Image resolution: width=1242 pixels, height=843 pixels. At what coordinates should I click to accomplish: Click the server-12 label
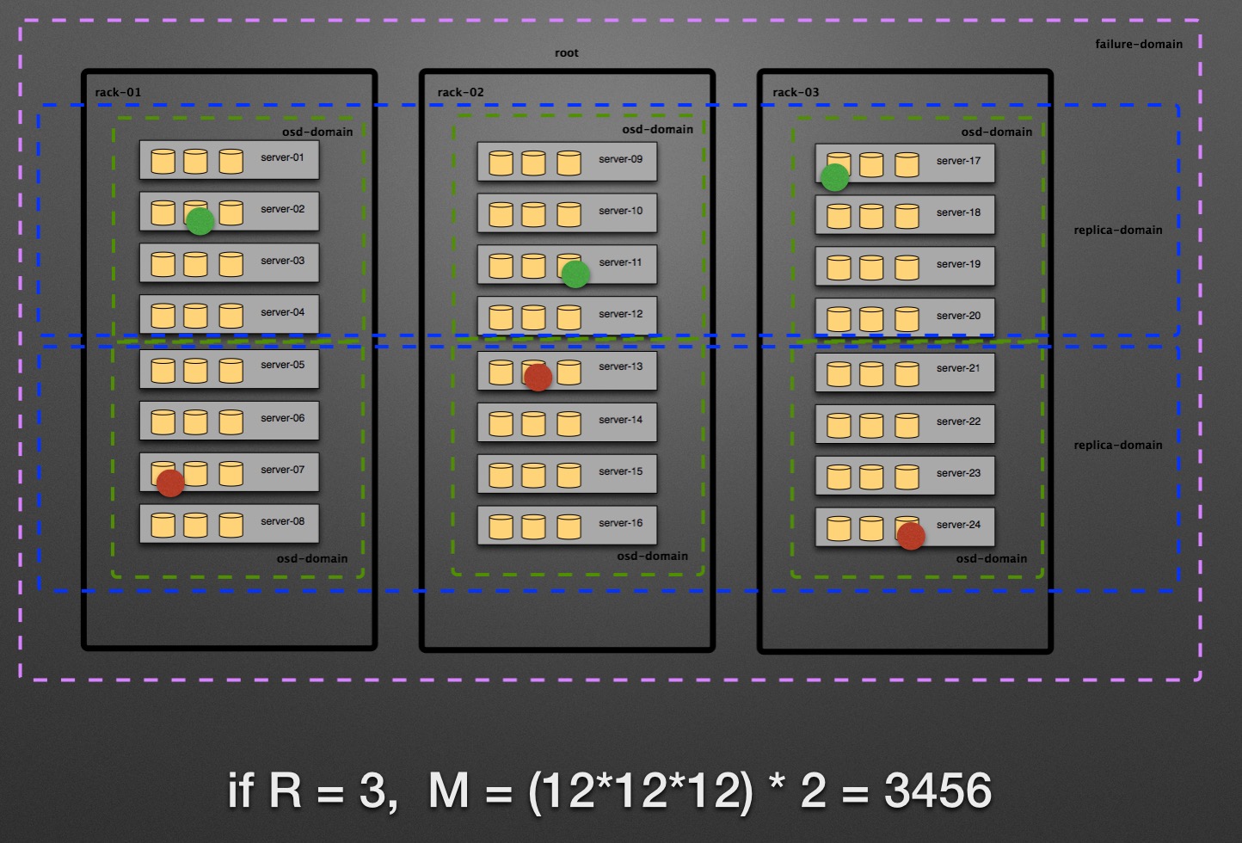(620, 314)
